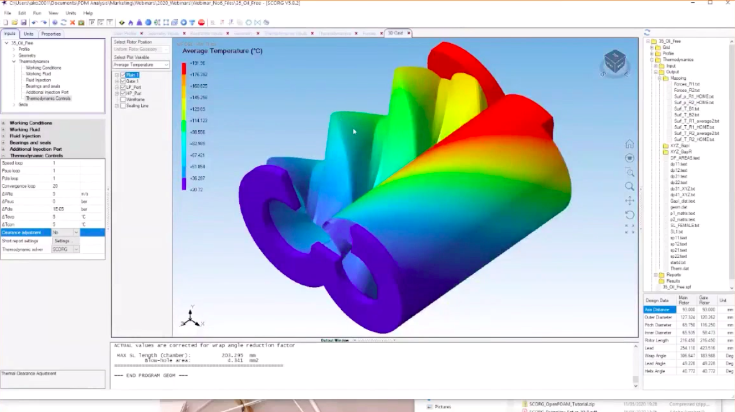Click the rotate view icon in the viewport sidebar

point(629,213)
